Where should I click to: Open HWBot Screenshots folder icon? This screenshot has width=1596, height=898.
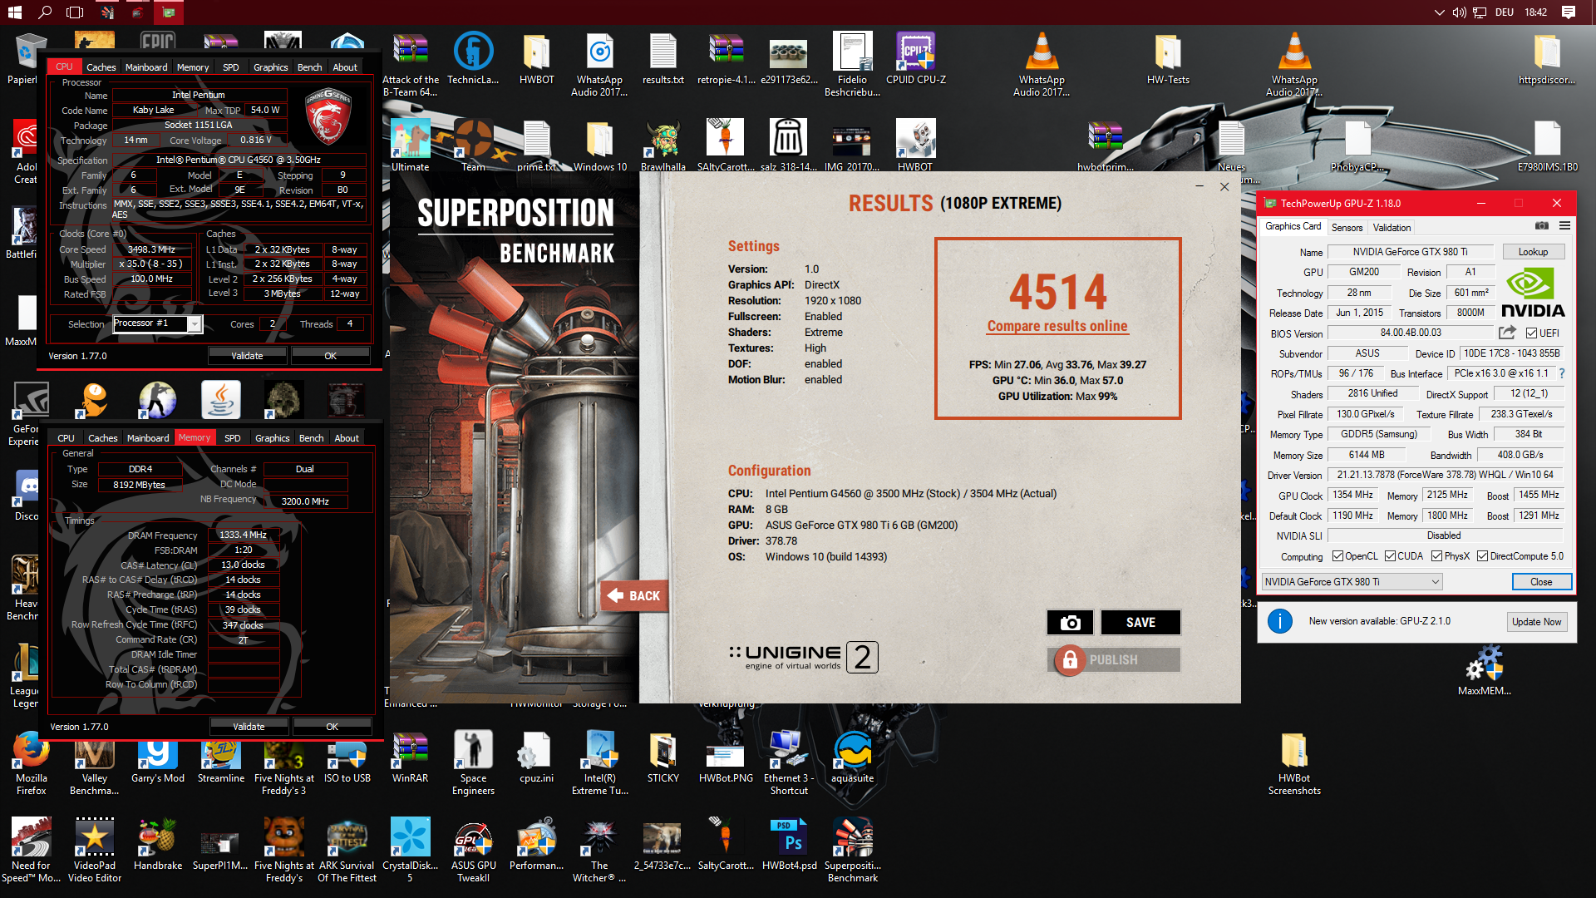pyautogui.click(x=1294, y=764)
